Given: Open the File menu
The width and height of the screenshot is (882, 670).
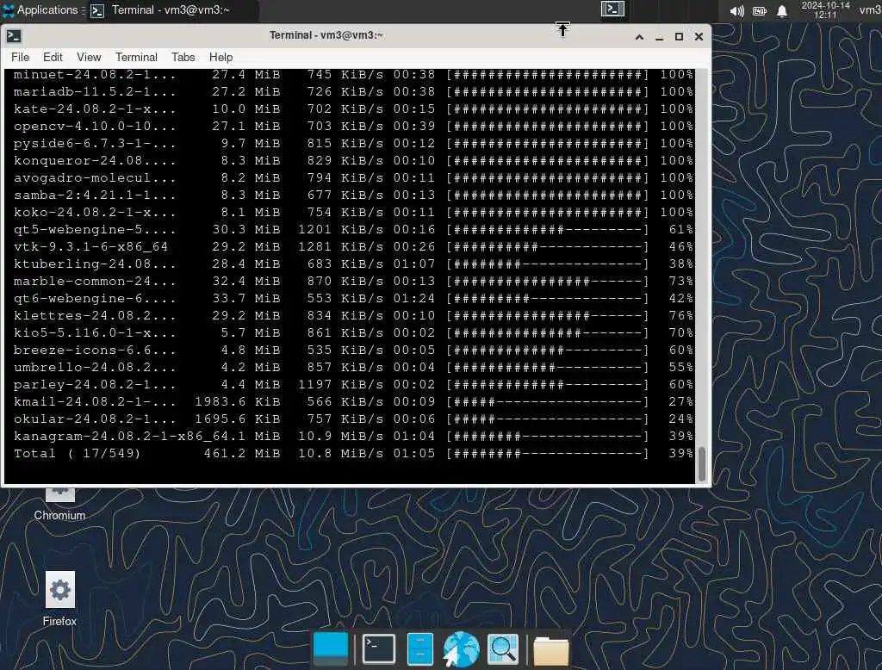Looking at the screenshot, I should [21, 58].
